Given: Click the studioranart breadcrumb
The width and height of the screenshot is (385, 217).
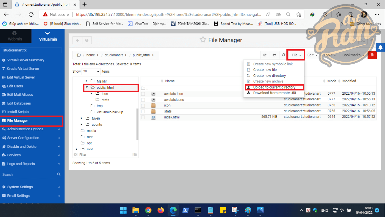Looking at the screenshot, I should (x=114, y=55).
